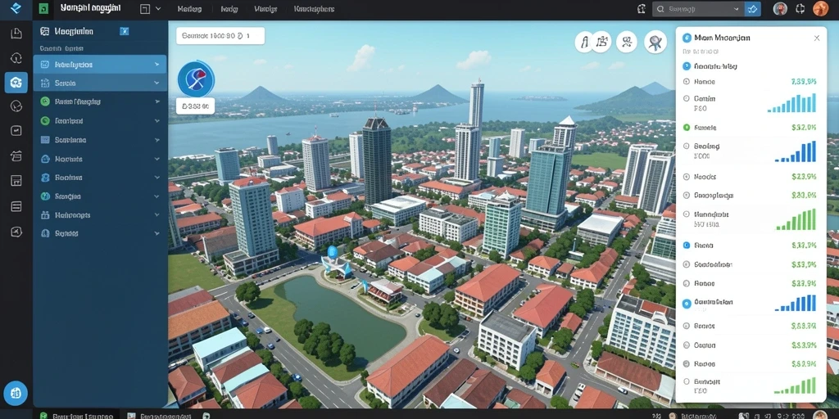The height and width of the screenshot is (419, 839).
Task: Click the sync icon between the two avatars
Action: (800, 8)
